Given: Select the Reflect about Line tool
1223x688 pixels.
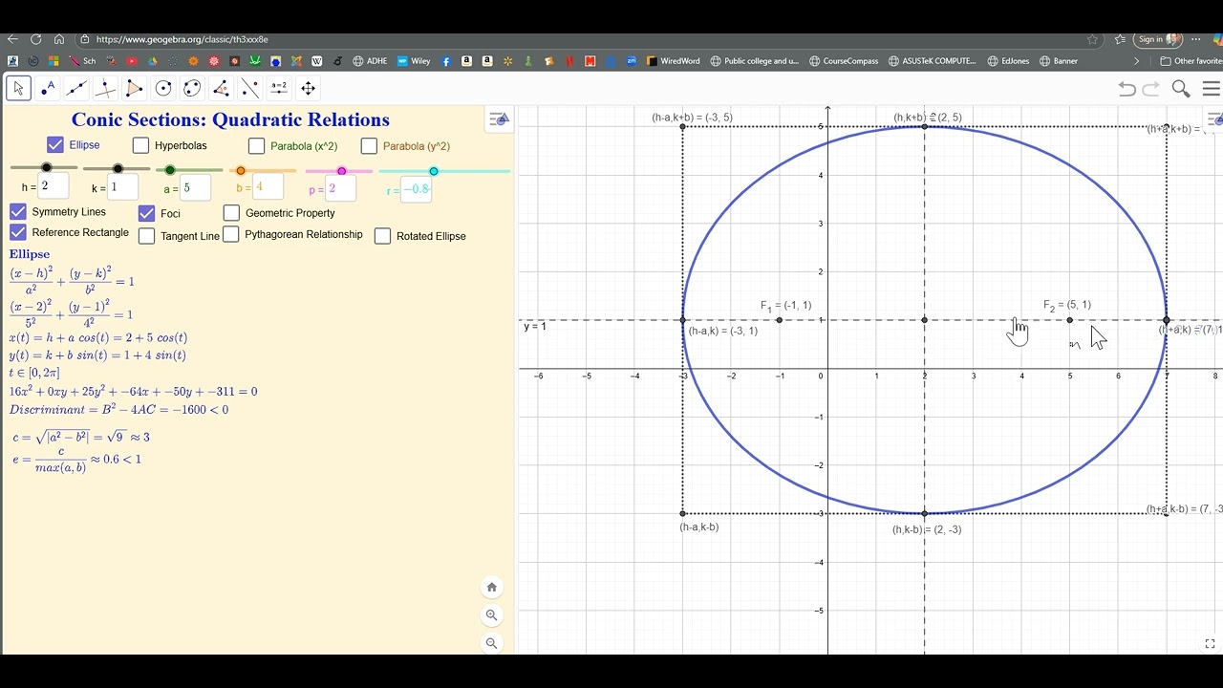Looking at the screenshot, I should point(250,89).
